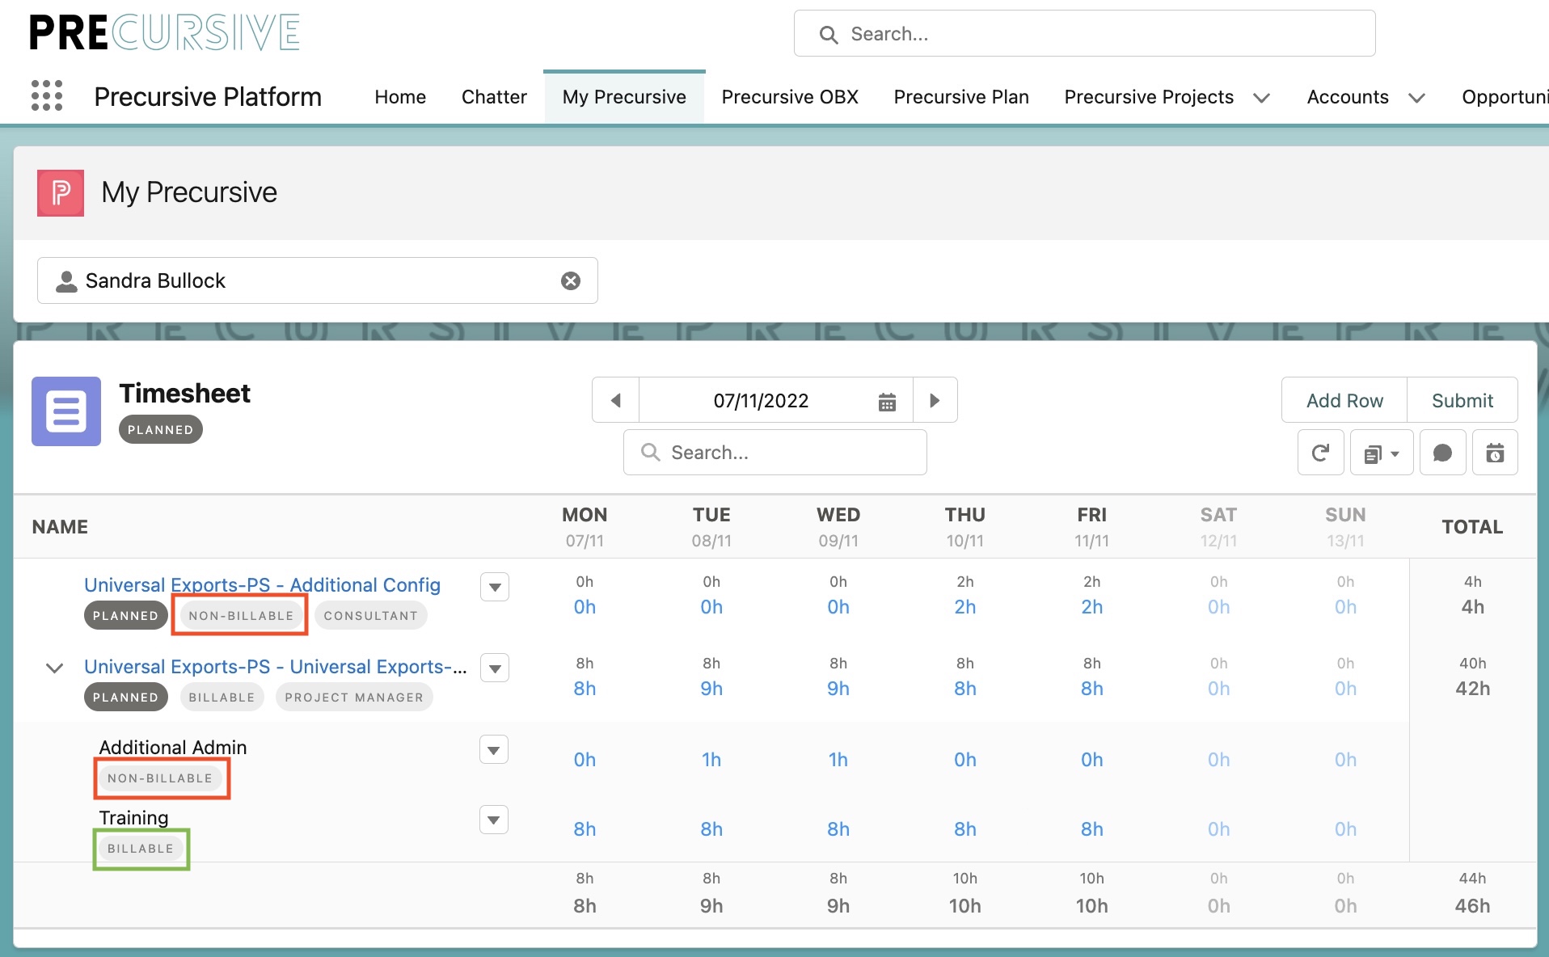Edit Additional Config Thursday 2h entry
This screenshot has height=957, width=1549.
coord(965,607)
